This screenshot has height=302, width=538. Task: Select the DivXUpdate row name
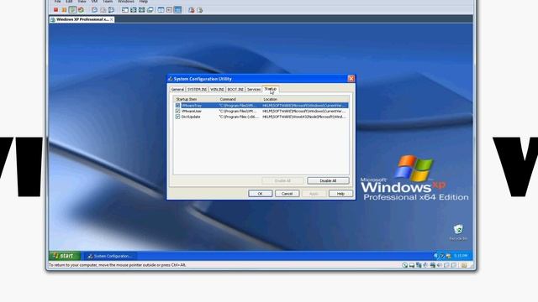[x=191, y=117]
